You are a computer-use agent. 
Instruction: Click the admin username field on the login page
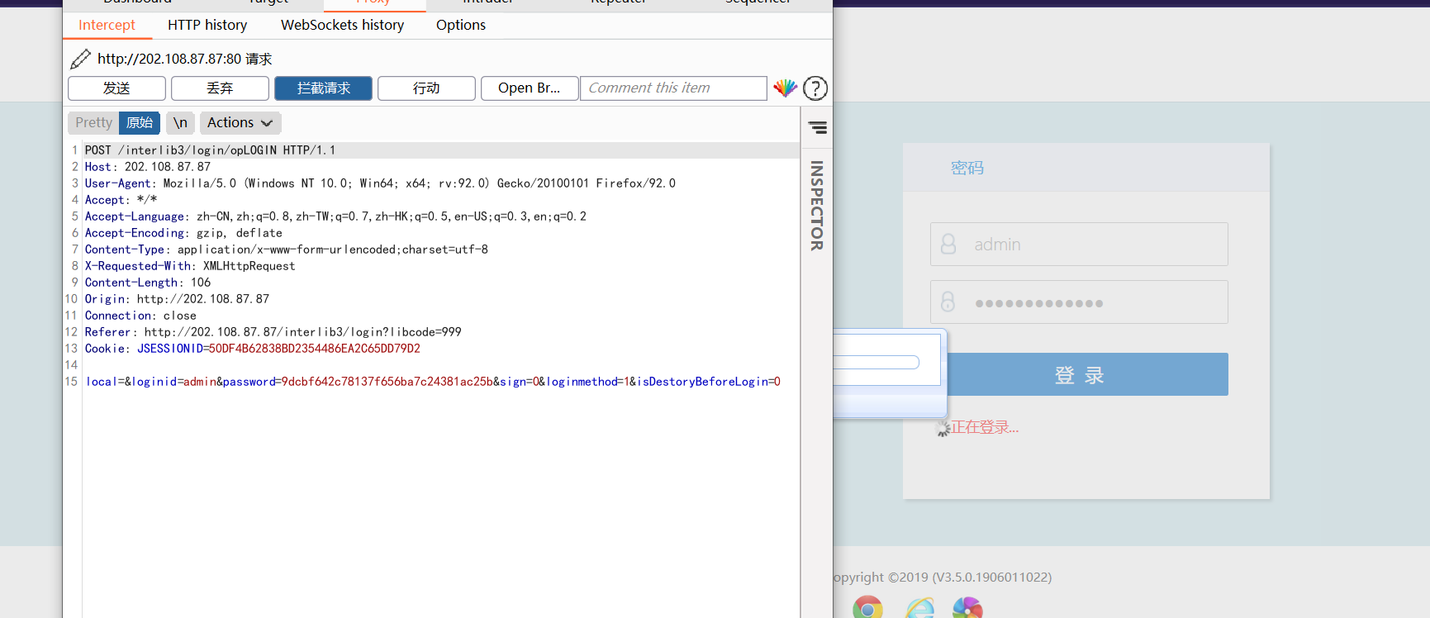tap(1079, 245)
